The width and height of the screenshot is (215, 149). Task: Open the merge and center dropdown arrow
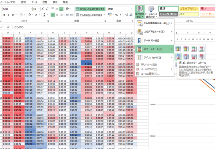(105, 15)
